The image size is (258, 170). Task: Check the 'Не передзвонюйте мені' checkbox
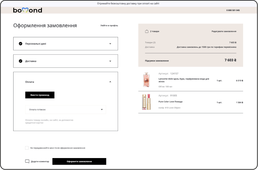(x=27, y=148)
